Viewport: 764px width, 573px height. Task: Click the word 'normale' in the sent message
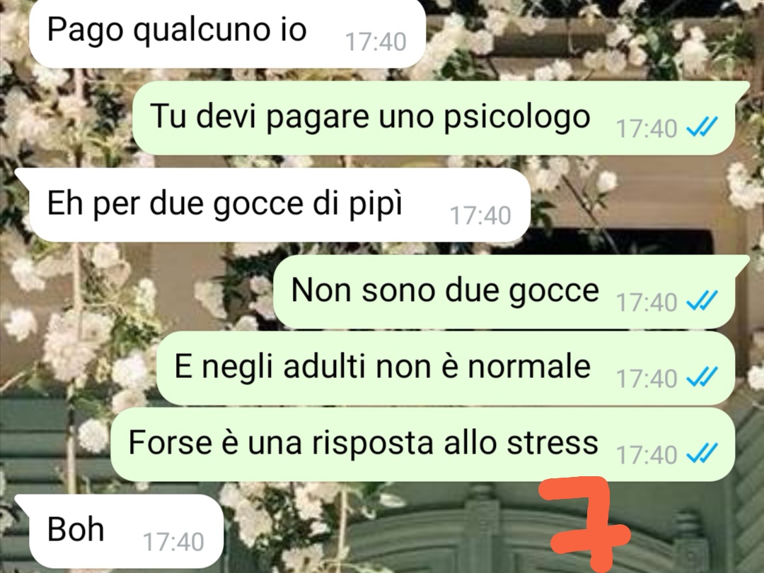point(529,366)
